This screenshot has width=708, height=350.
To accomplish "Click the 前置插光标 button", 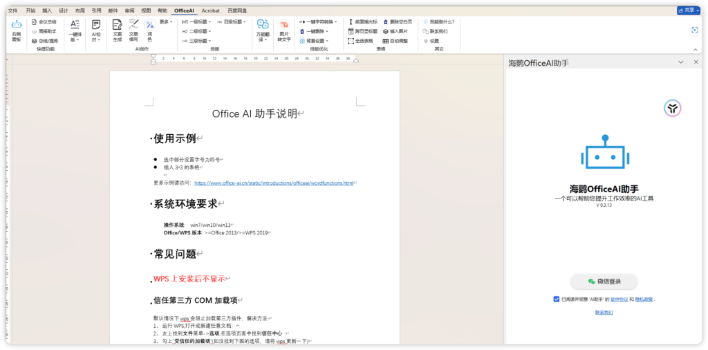I will tap(362, 21).
